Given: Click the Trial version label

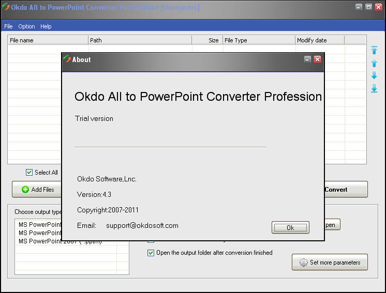Looking at the screenshot, I should (x=94, y=118).
